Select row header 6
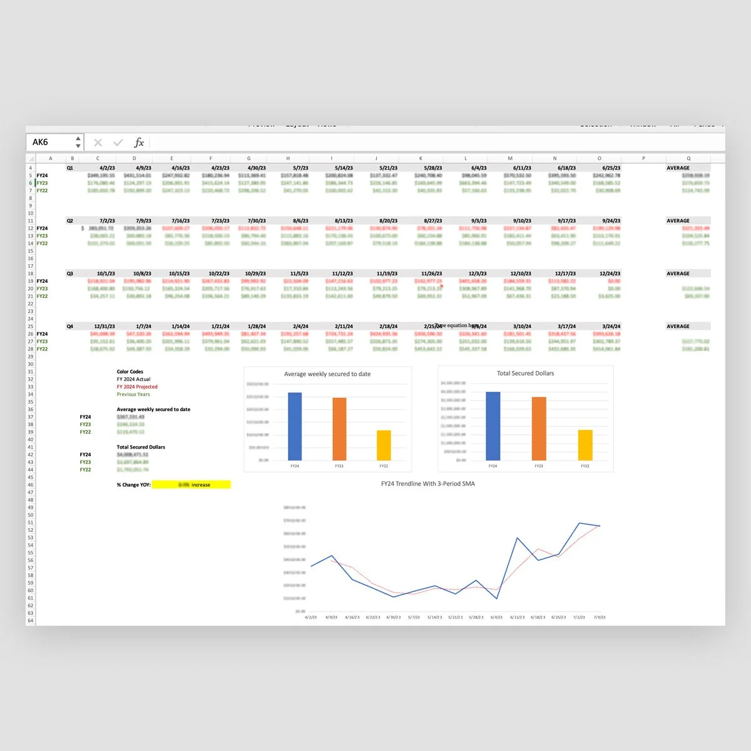The image size is (751, 751). pyautogui.click(x=30, y=183)
